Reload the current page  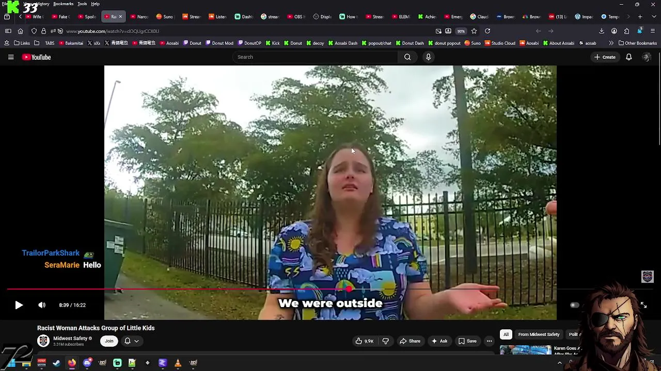click(487, 31)
